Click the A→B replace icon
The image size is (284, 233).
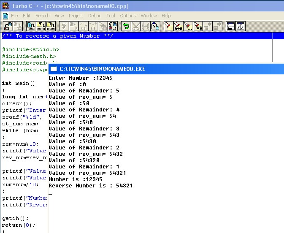coord(178,26)
